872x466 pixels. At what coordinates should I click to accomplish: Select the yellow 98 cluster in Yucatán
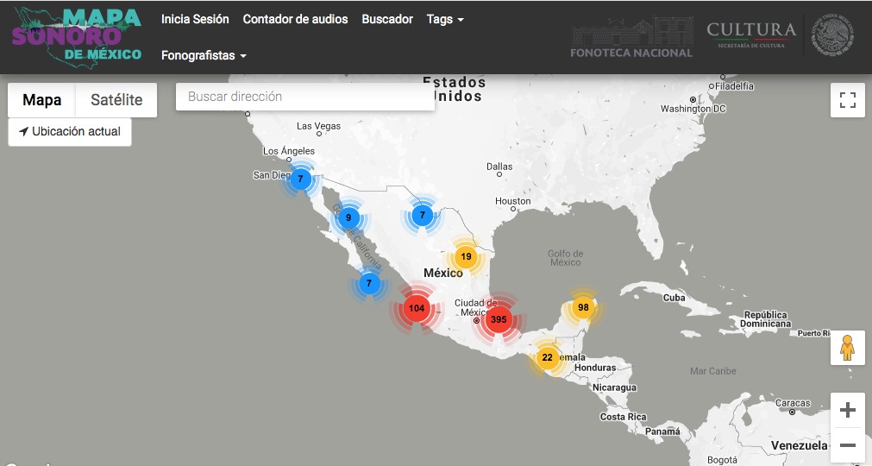(583, 307)
